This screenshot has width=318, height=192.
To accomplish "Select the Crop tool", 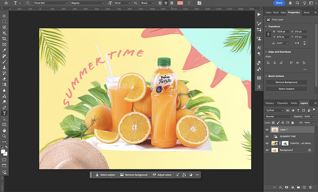I will click(4, 39).
